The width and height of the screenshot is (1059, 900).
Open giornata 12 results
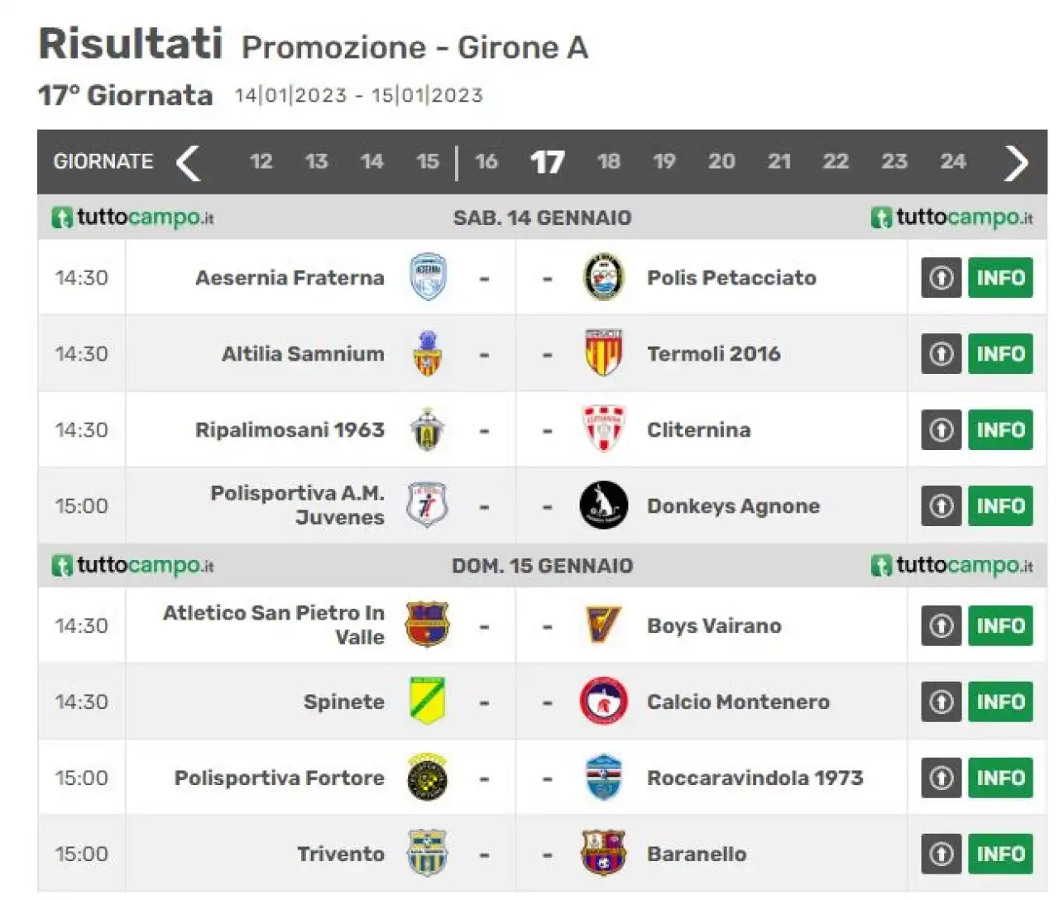click(261, 161)
